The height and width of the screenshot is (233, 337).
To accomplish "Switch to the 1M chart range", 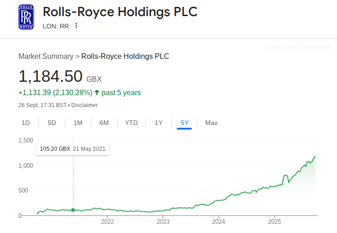I will click(78, 123).
